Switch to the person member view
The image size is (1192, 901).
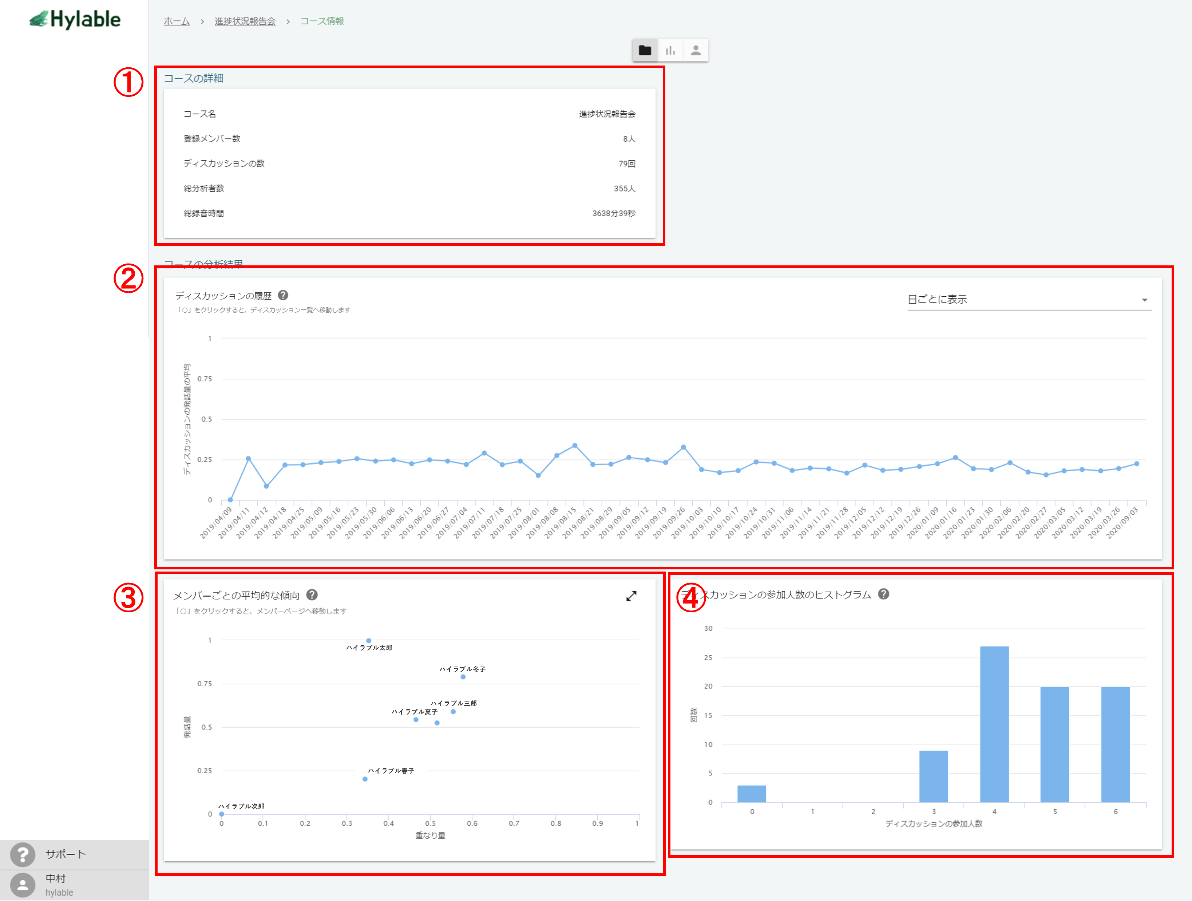(x=696, y=51)
